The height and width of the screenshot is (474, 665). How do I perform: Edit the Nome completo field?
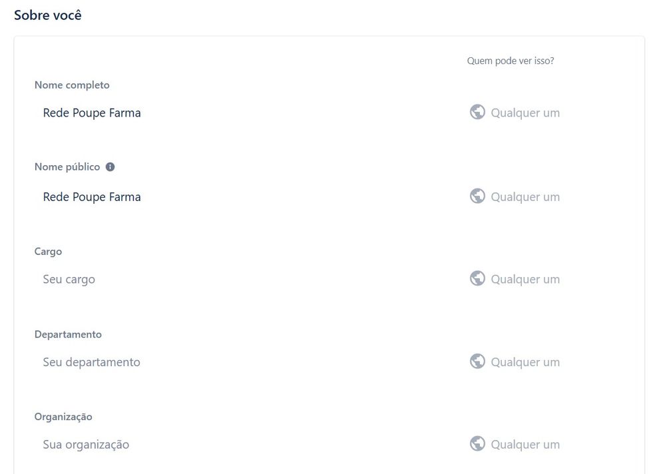[246, 113]
